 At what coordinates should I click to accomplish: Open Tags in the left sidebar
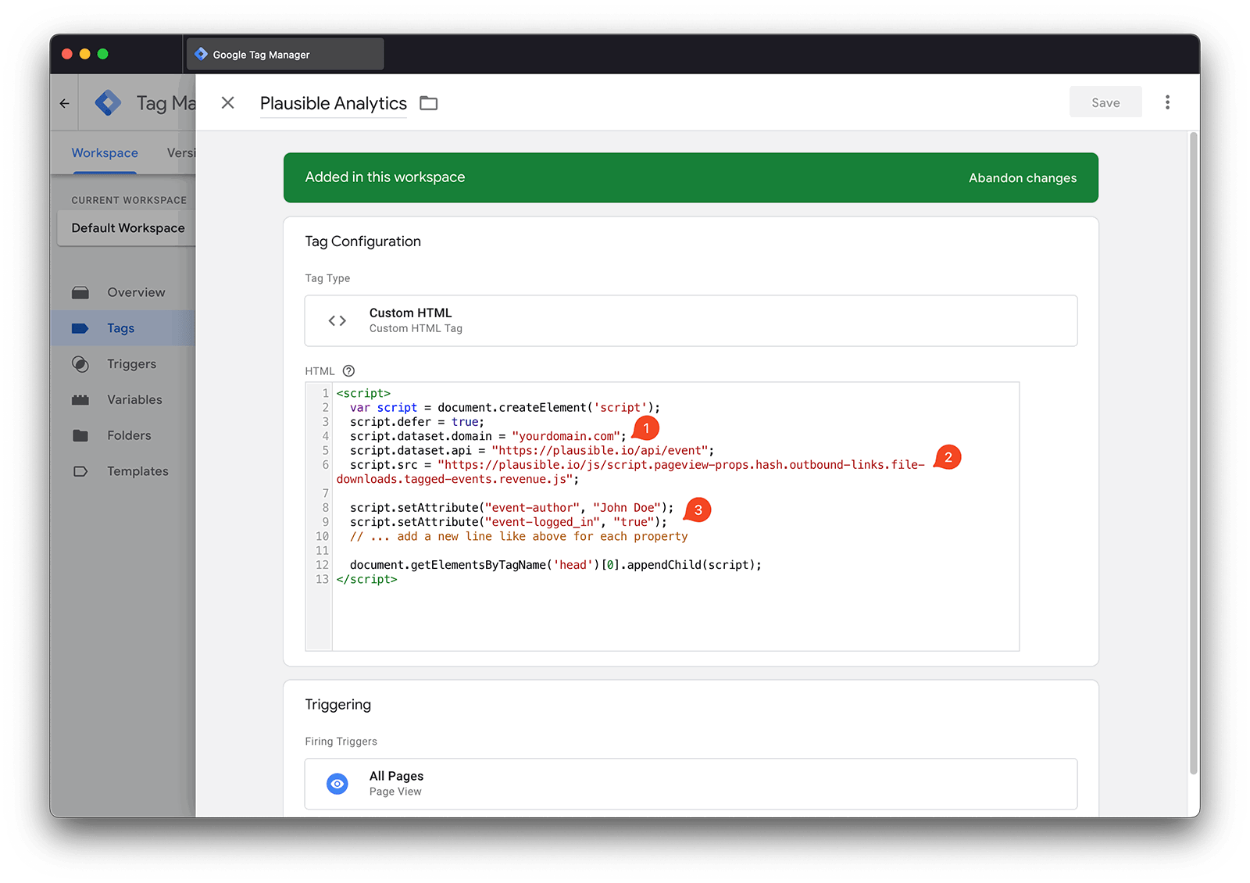pyautogui.click(x=121, y=328)
